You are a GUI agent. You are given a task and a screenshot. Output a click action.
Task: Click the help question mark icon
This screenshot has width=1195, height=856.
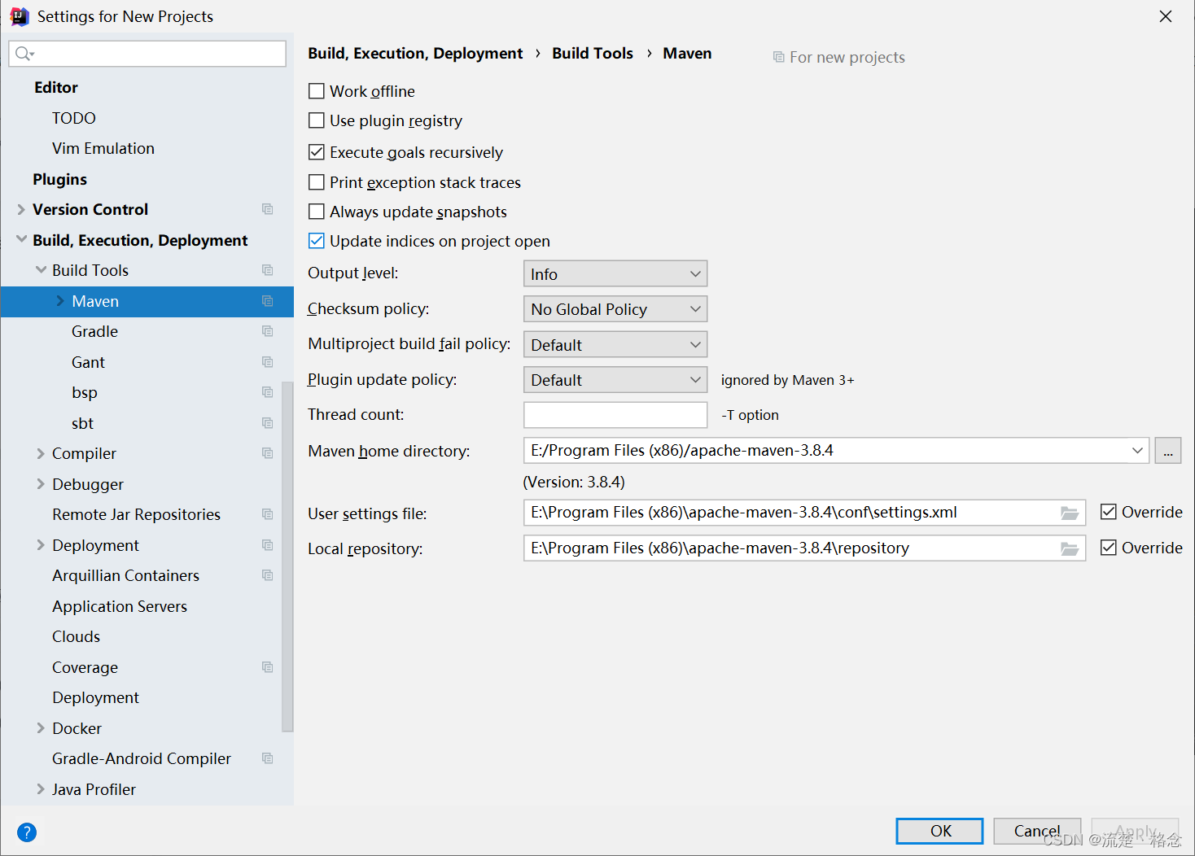click(x=27, y=832)
